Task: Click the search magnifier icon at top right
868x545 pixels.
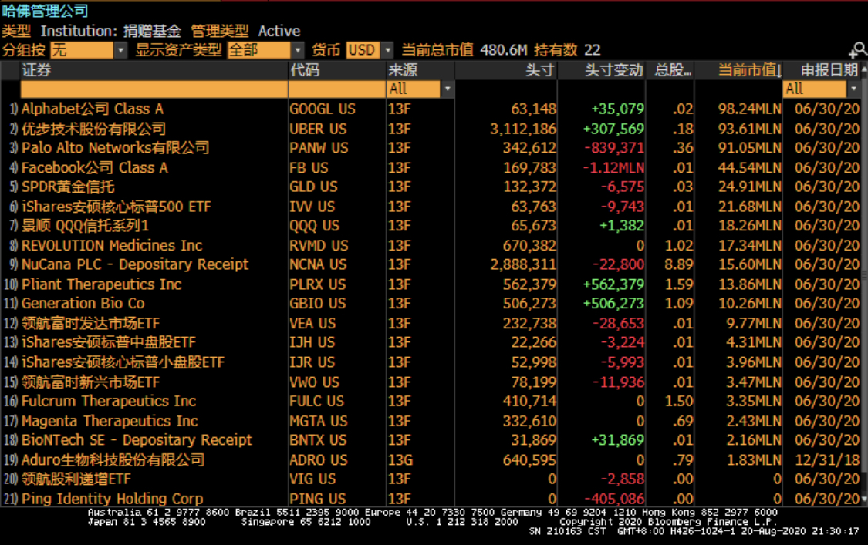Action: tap(858, 50)
